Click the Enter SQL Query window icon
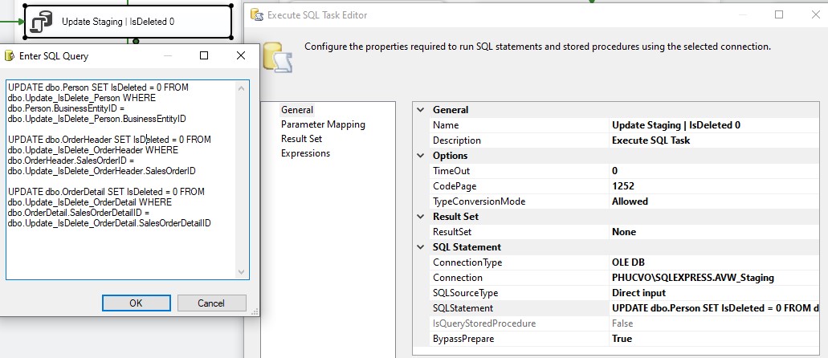The image size is (828, 358). [9, 56]
